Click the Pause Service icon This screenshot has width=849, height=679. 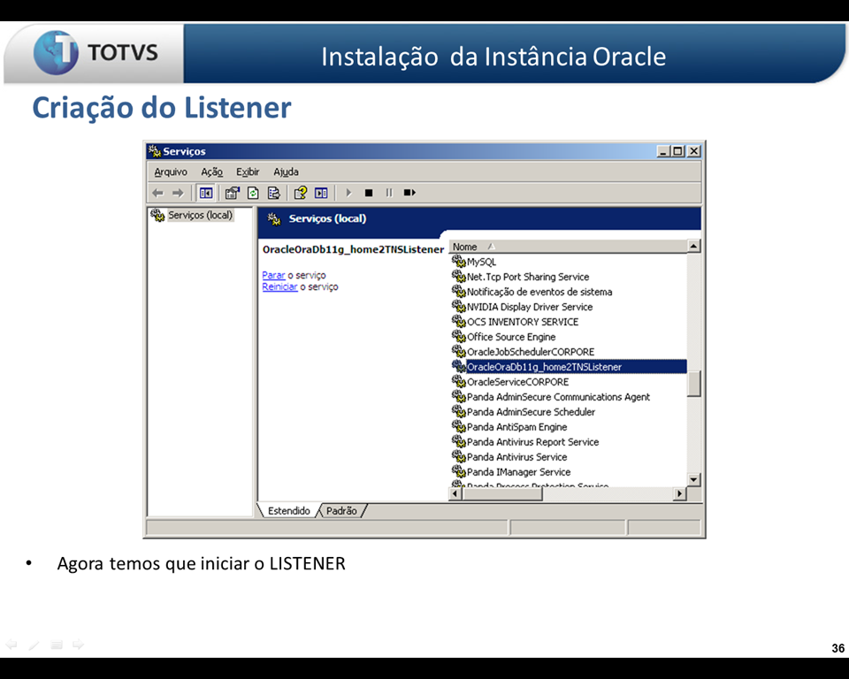click(389, 193)
